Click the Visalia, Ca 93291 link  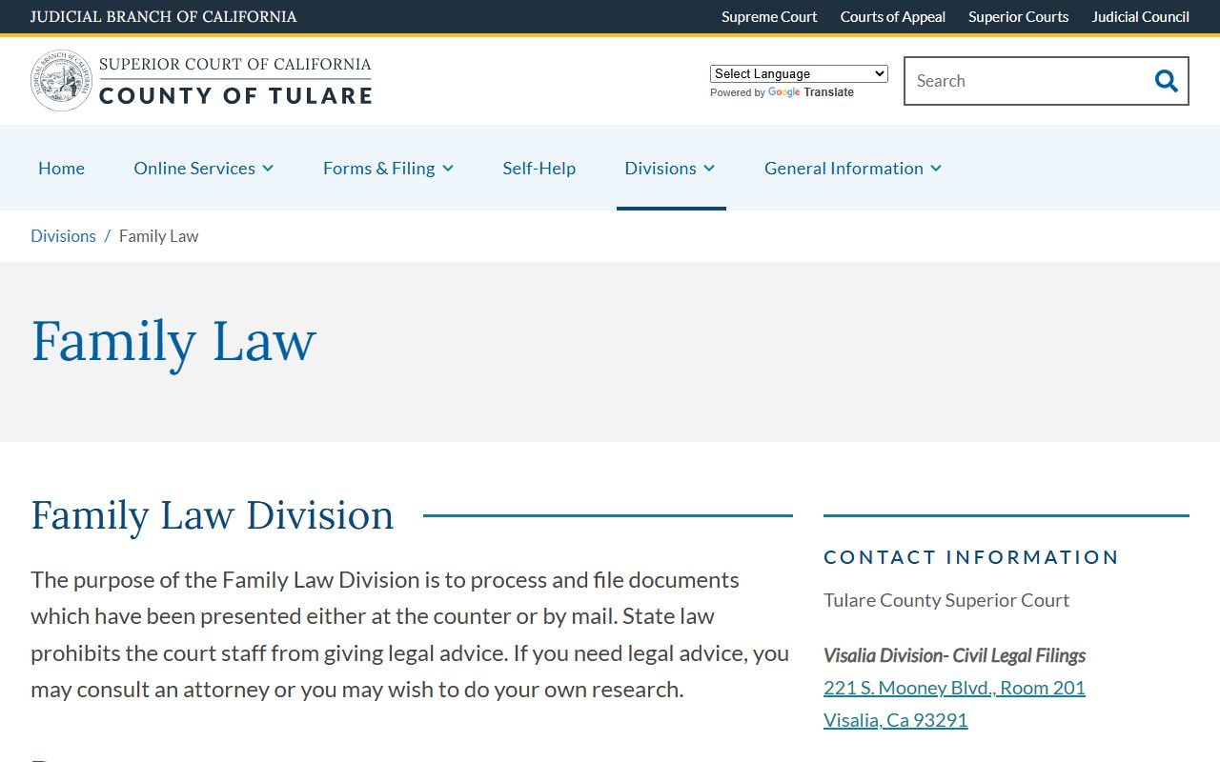tap(896, 720)
